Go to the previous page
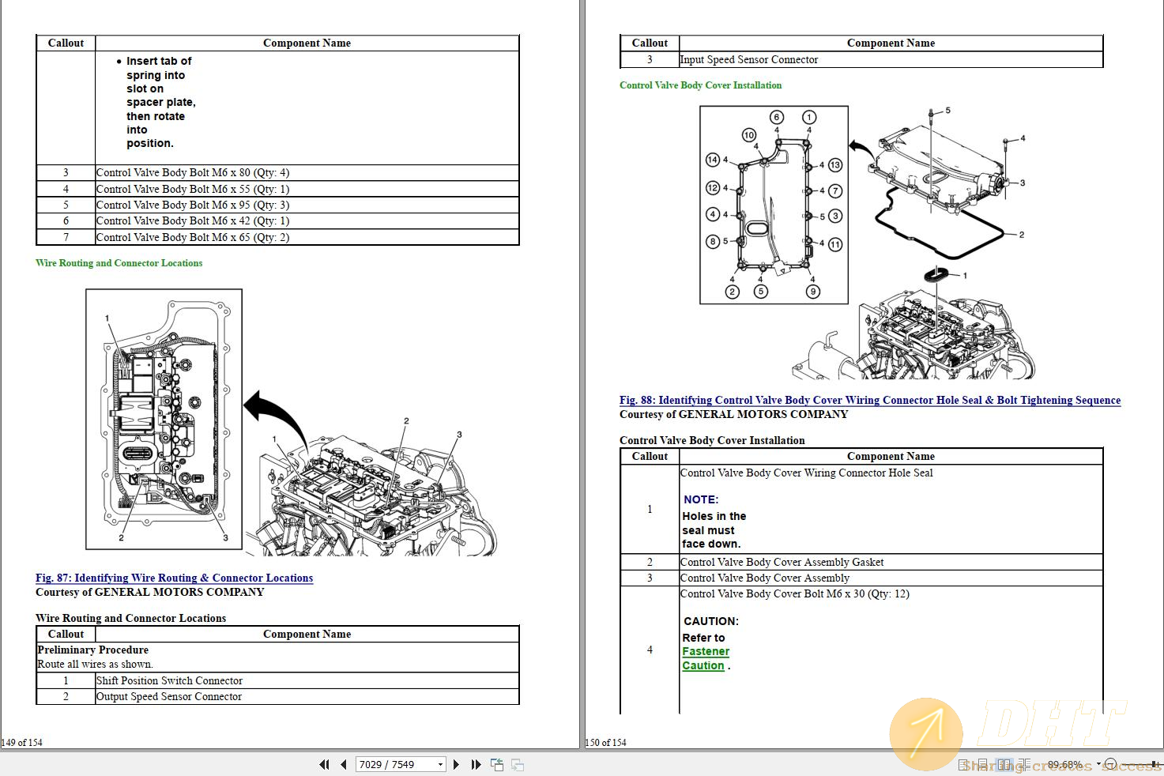This screenshot has height=776, width=1164. (x=344, y=764)
